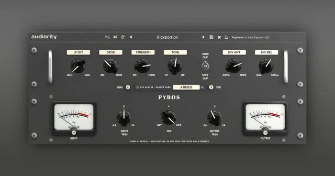The width and height of the screenshot is (335, 176).
Task: Open the A REBUS shaper card selector
Action: tap(186, 87)
